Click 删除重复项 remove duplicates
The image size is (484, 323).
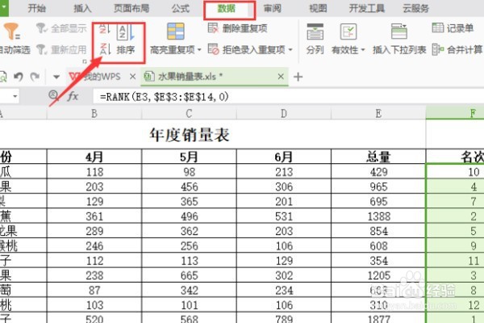238,28
